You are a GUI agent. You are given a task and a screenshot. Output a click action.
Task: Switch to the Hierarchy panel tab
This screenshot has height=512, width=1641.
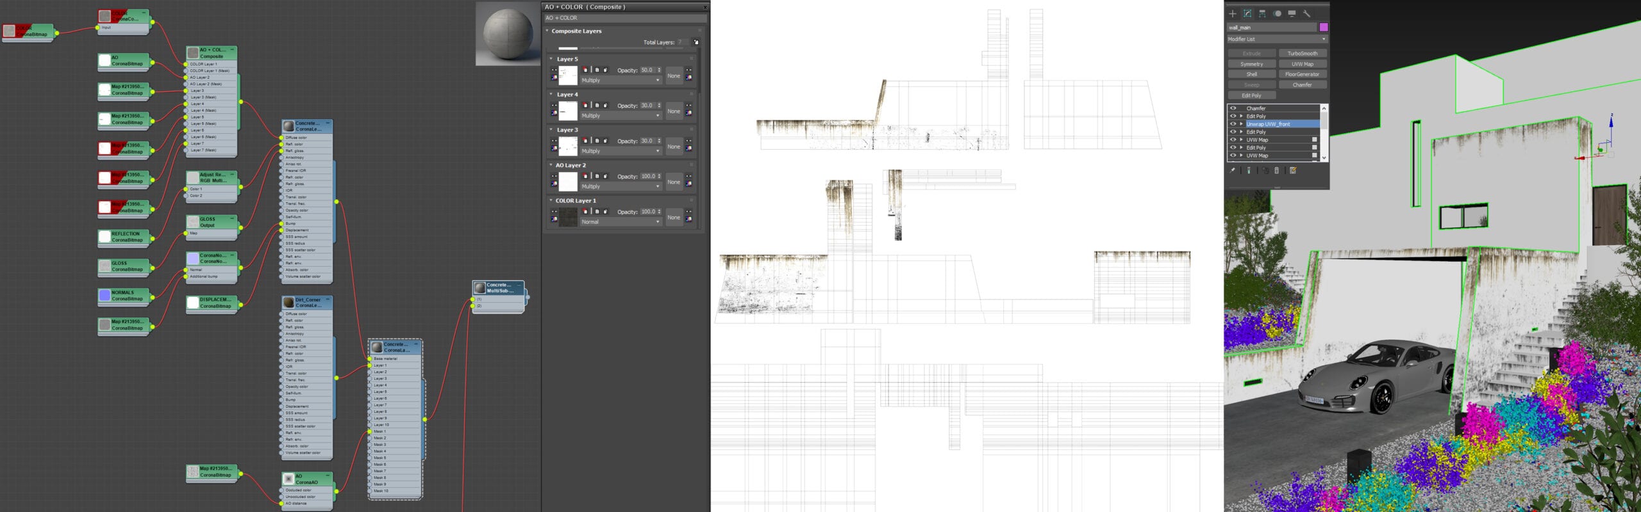pos(1262,13)
